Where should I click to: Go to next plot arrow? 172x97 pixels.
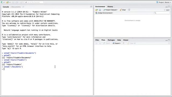coord(100,43)
